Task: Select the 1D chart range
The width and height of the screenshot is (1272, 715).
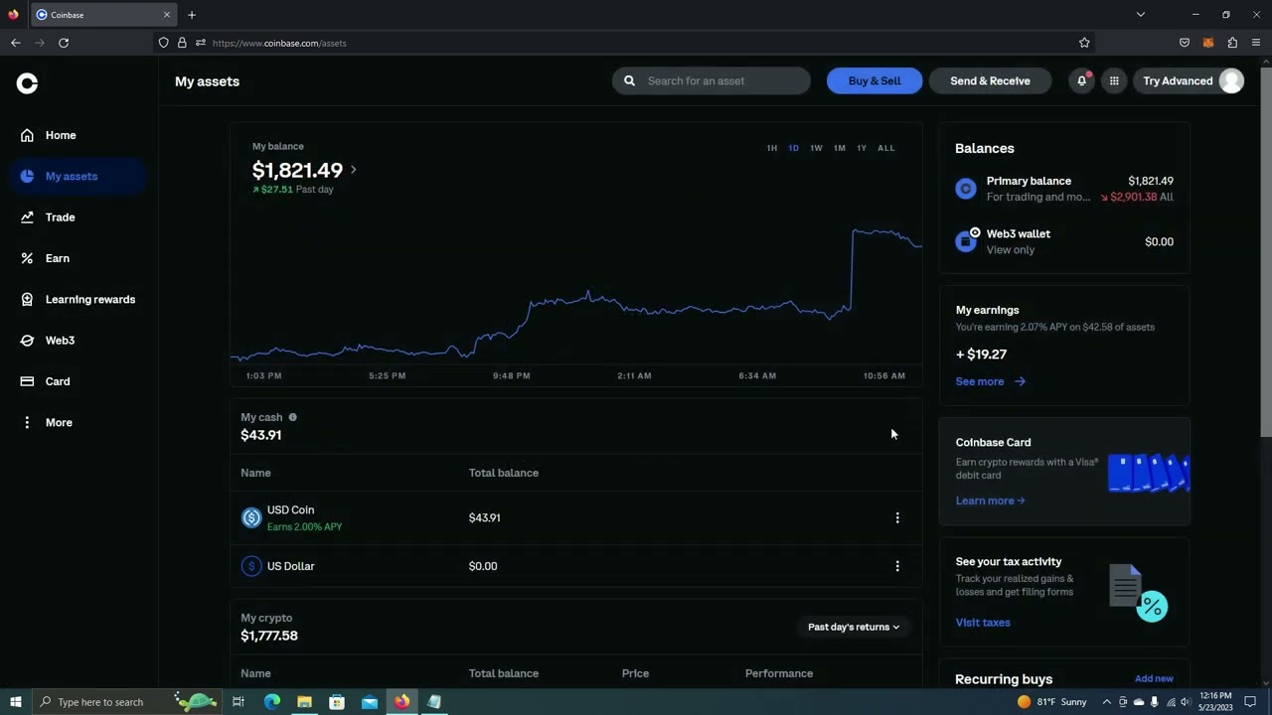Action: [793, 148]
